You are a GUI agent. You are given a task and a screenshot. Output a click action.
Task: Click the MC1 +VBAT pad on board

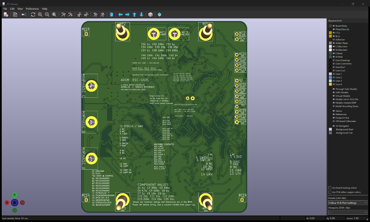[153, 34]
